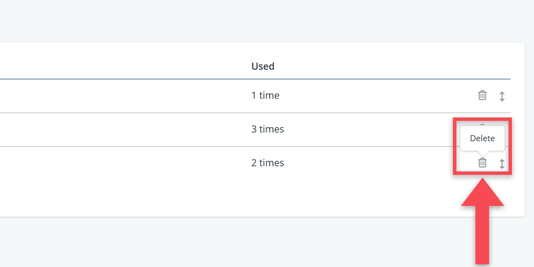The height and width of the screenshot is (267, 534).
Task: Select the "3 times" usage count
Action: (268, 129)
